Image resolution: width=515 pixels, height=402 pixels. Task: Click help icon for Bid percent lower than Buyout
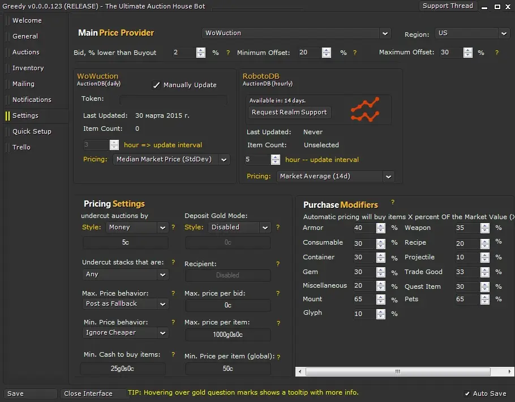click(228, 53)
